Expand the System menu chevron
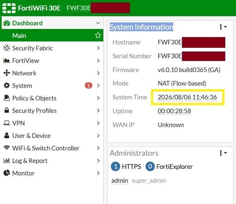The width and height of the screenshot is (236, 204). point(99,86)
